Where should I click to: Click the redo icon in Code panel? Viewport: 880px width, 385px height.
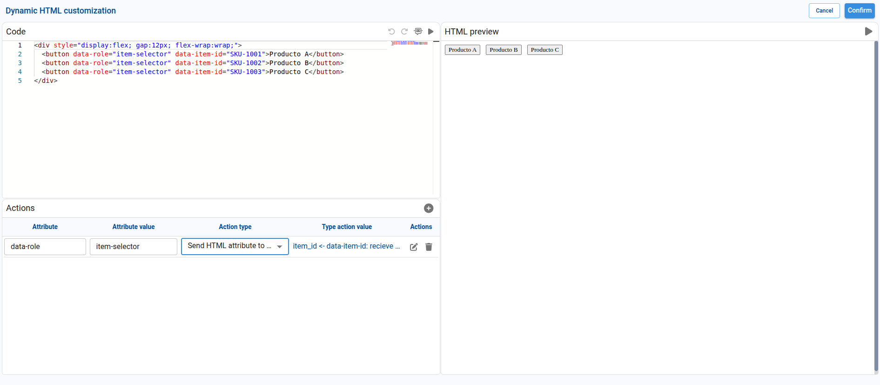point(404,32)
